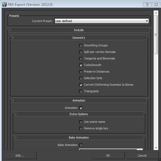161x161 pixels.
Task: Open the Current Preset dropdown
Action: coord(102,21)
